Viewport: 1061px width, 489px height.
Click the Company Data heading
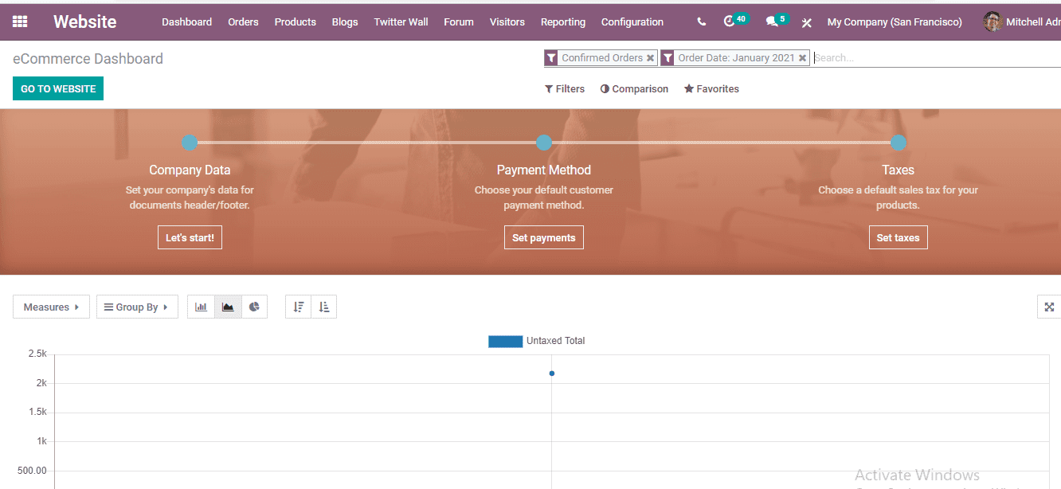point(190,170)
